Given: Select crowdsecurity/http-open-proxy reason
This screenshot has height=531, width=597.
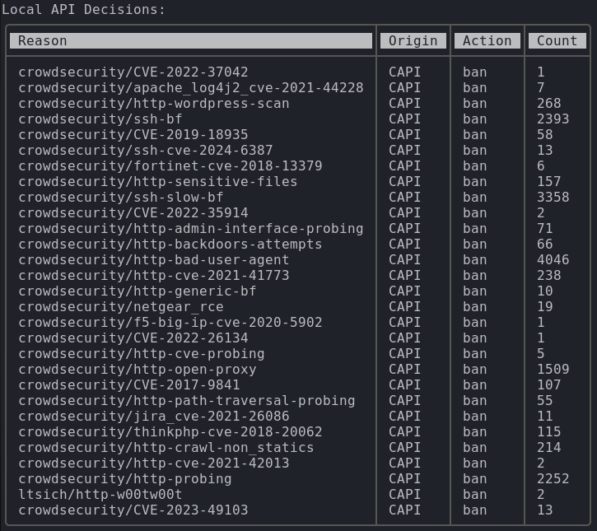Looking at the screenshot, I should tap(138, 369).
